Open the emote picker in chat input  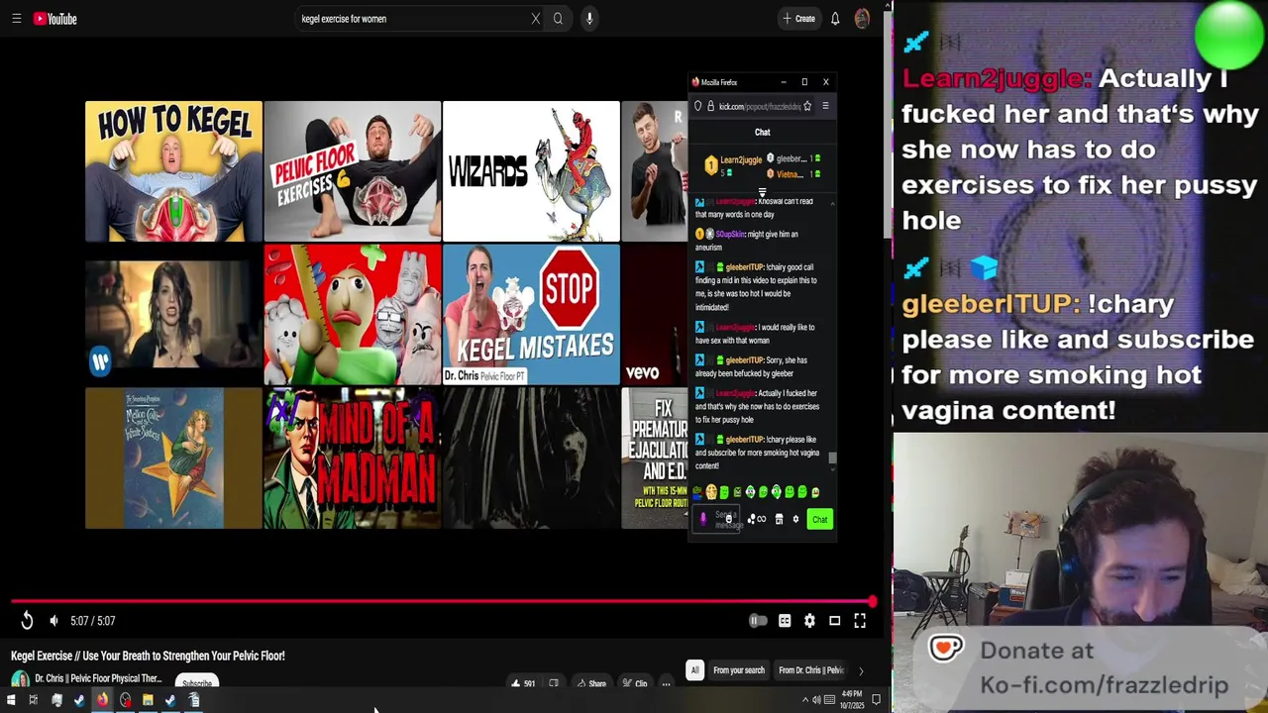[x=729, y=519]
